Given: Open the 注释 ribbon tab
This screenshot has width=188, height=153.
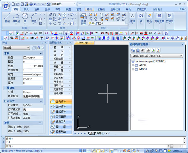Looking at the screenshot, I should coord(37,9).
